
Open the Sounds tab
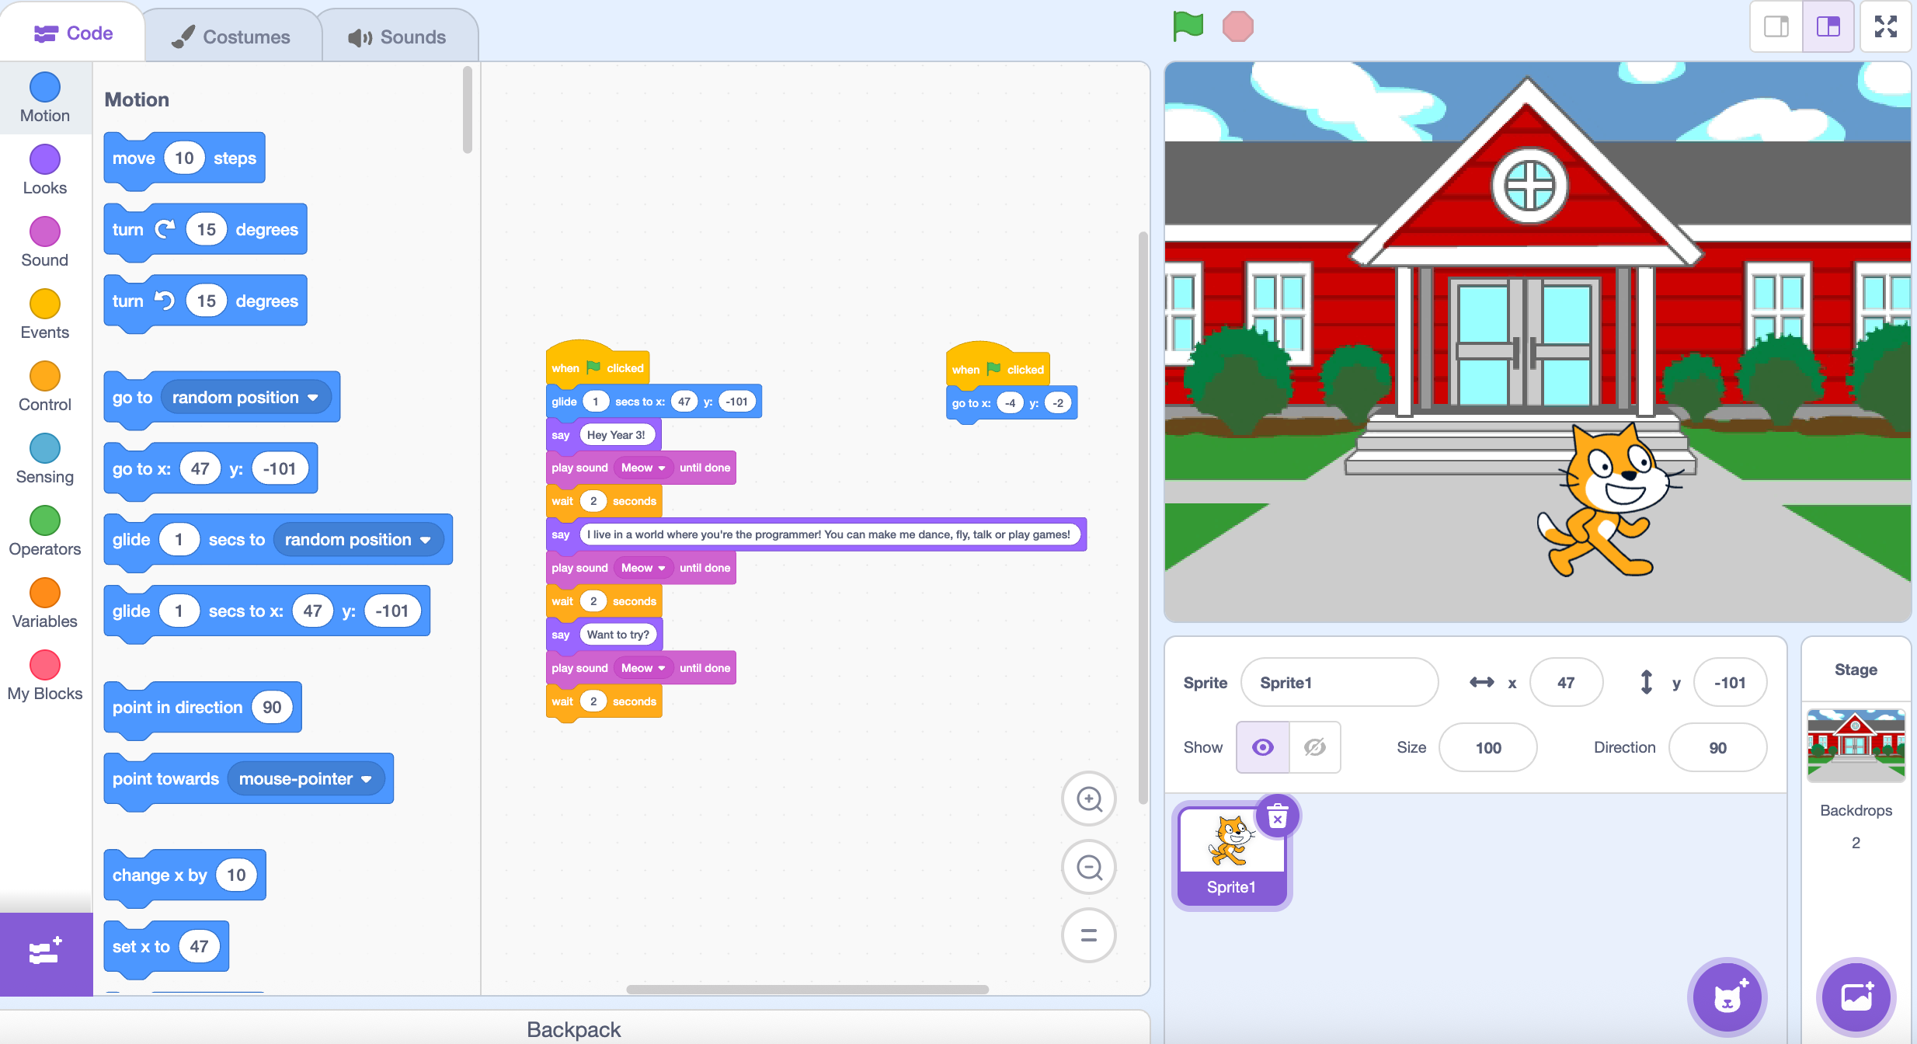[398, 37]
